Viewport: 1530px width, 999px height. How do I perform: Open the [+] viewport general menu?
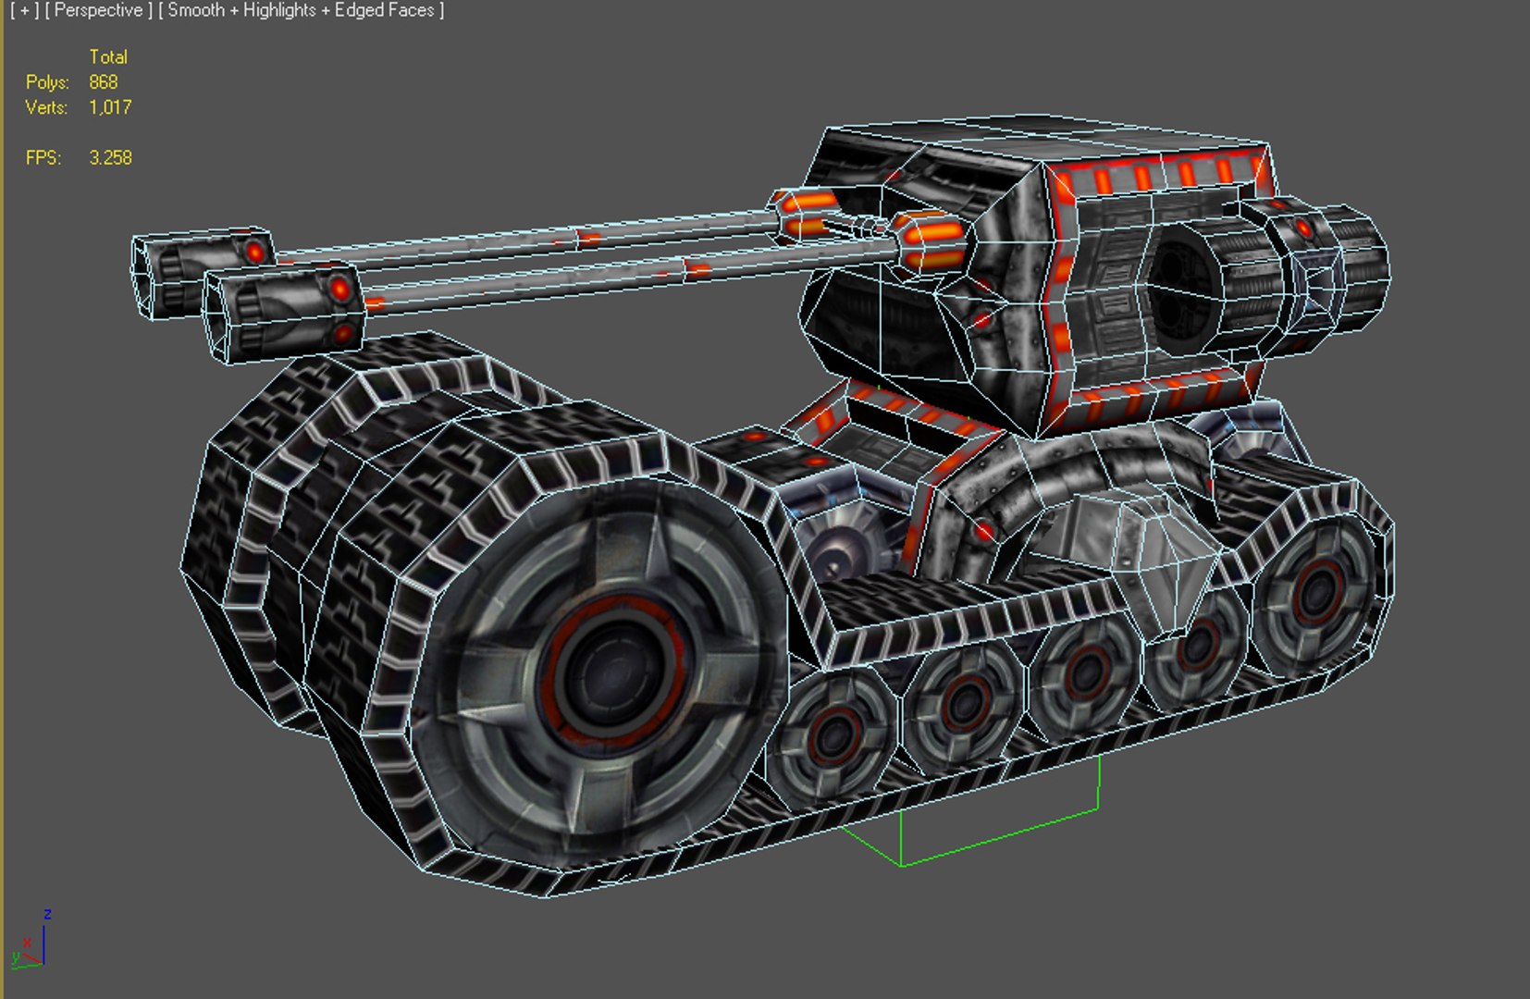click(25, 11)
